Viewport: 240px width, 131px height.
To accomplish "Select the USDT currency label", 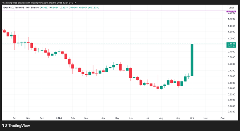I will pyautogui.click(x=231, y=8).
